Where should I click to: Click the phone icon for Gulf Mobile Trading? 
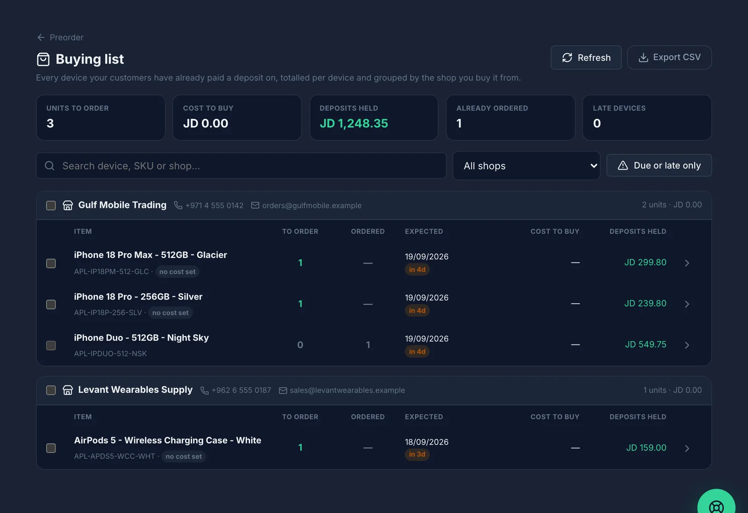(178, 206)
